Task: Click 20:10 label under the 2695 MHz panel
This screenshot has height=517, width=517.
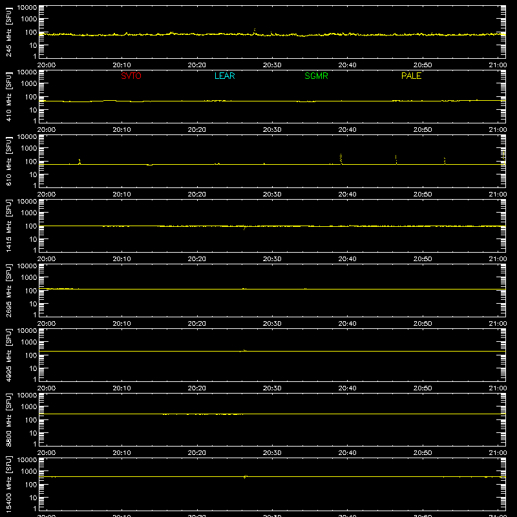Action: tap(121, 324)
